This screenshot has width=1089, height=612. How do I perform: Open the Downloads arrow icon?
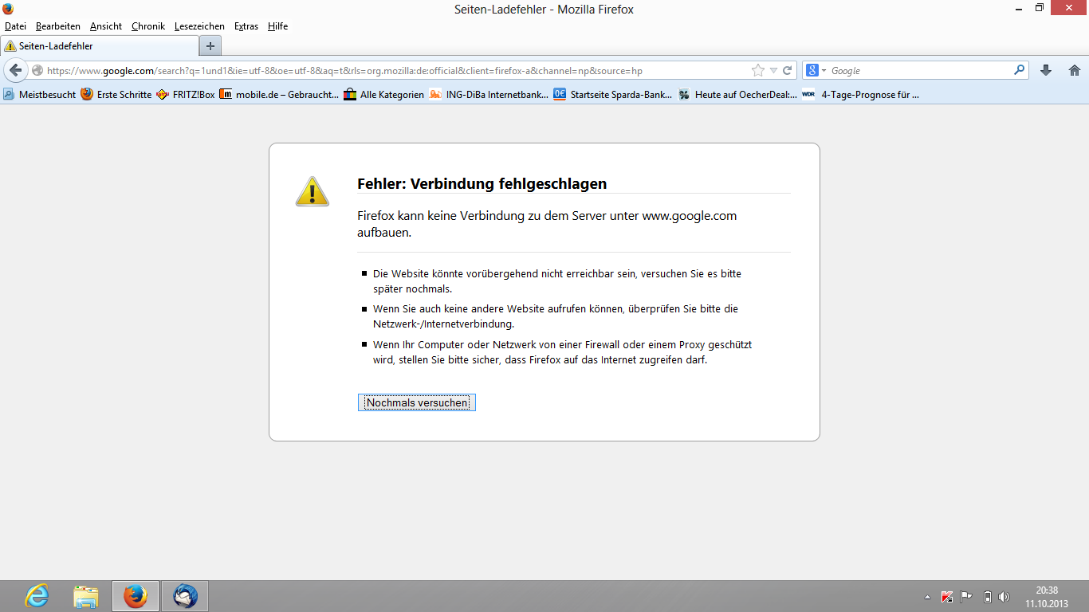pos(1046,70)
